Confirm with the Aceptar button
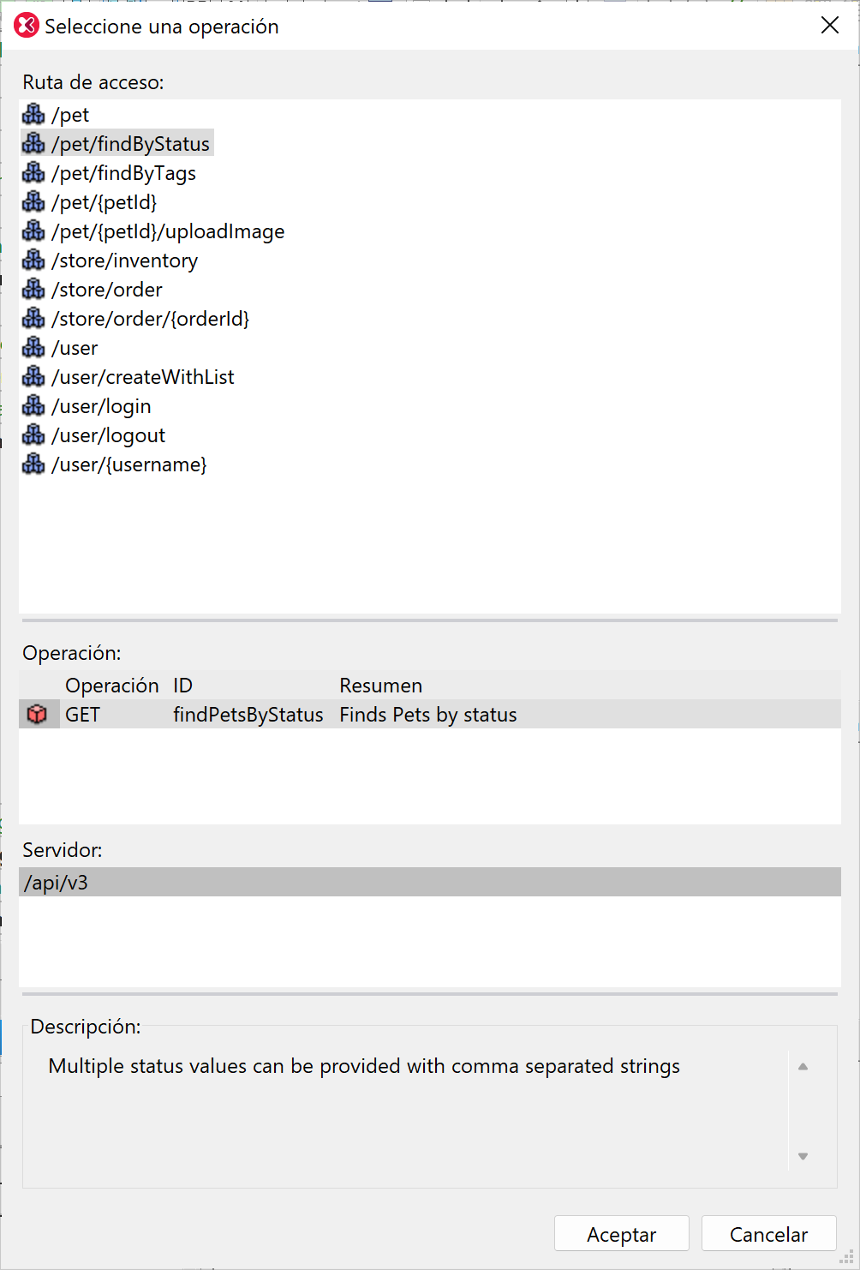860x1270 pixels. 621,1234
